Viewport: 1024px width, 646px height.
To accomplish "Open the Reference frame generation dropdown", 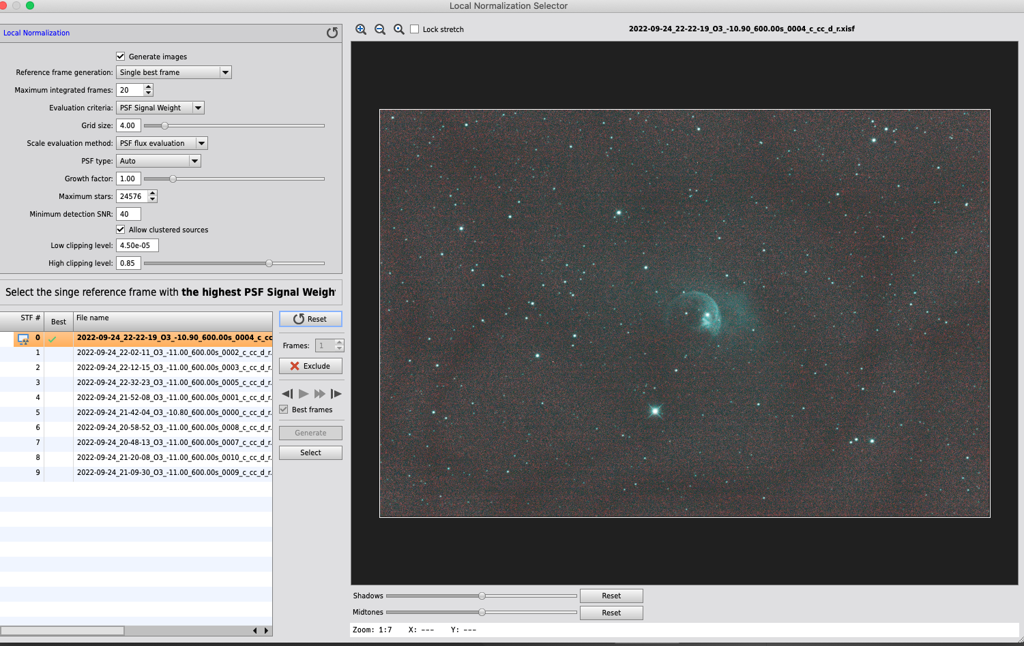I will click(173, 72).
